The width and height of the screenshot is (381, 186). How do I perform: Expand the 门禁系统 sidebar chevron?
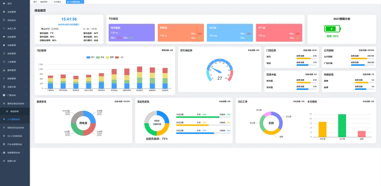[x=26, y=95]
